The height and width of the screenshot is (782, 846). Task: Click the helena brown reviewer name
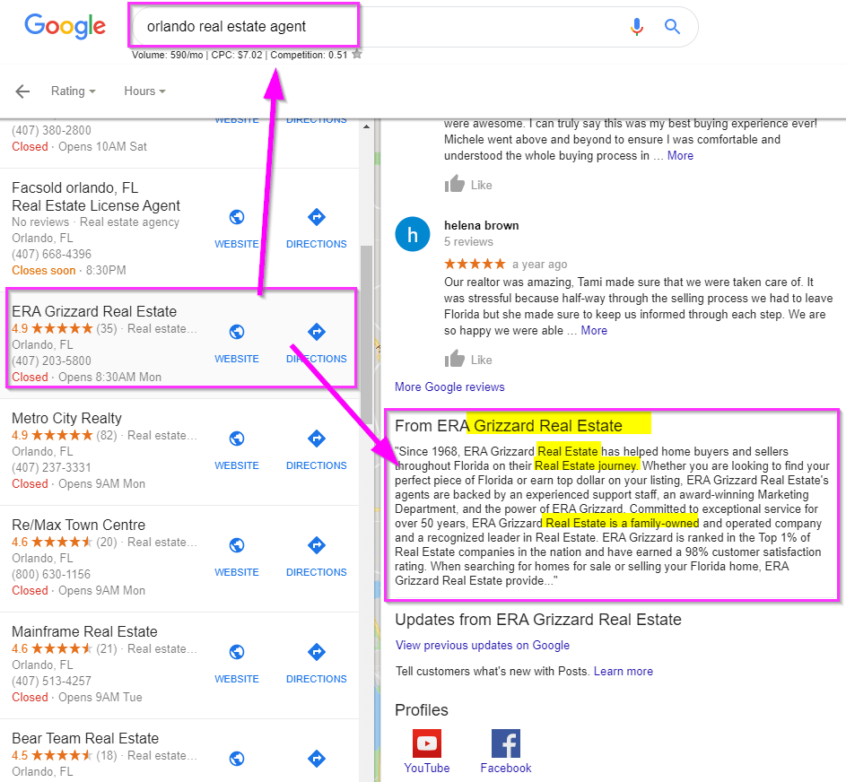pos(481,225)
